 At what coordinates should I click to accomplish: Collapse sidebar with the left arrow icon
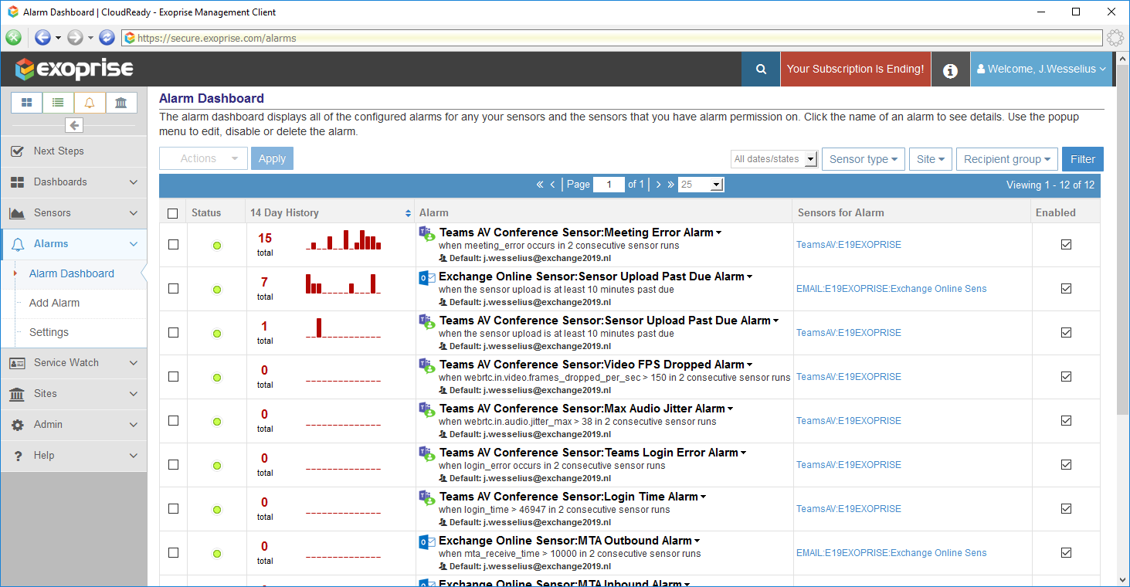[x=74, y=125]
